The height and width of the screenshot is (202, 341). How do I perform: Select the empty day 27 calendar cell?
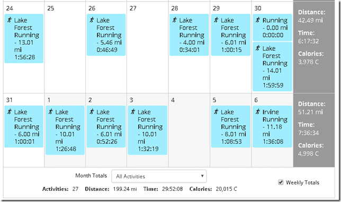(x=148, y=48)
